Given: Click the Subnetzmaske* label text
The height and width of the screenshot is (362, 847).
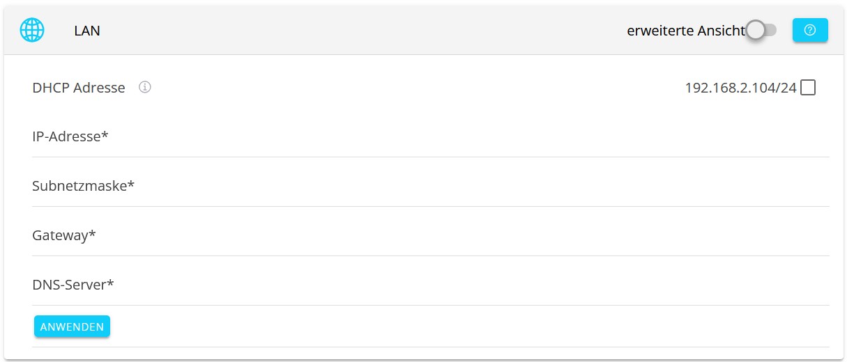Looking at the screenshot, I should click(83, 187).
